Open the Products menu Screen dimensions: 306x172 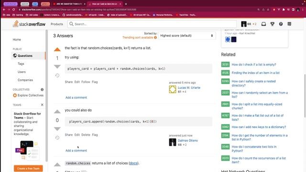coord(57,24)
